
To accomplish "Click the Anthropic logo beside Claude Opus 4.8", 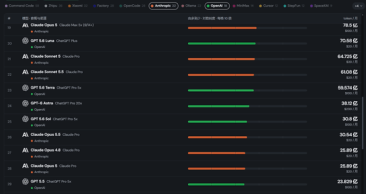I will click(x=25, y=150).
